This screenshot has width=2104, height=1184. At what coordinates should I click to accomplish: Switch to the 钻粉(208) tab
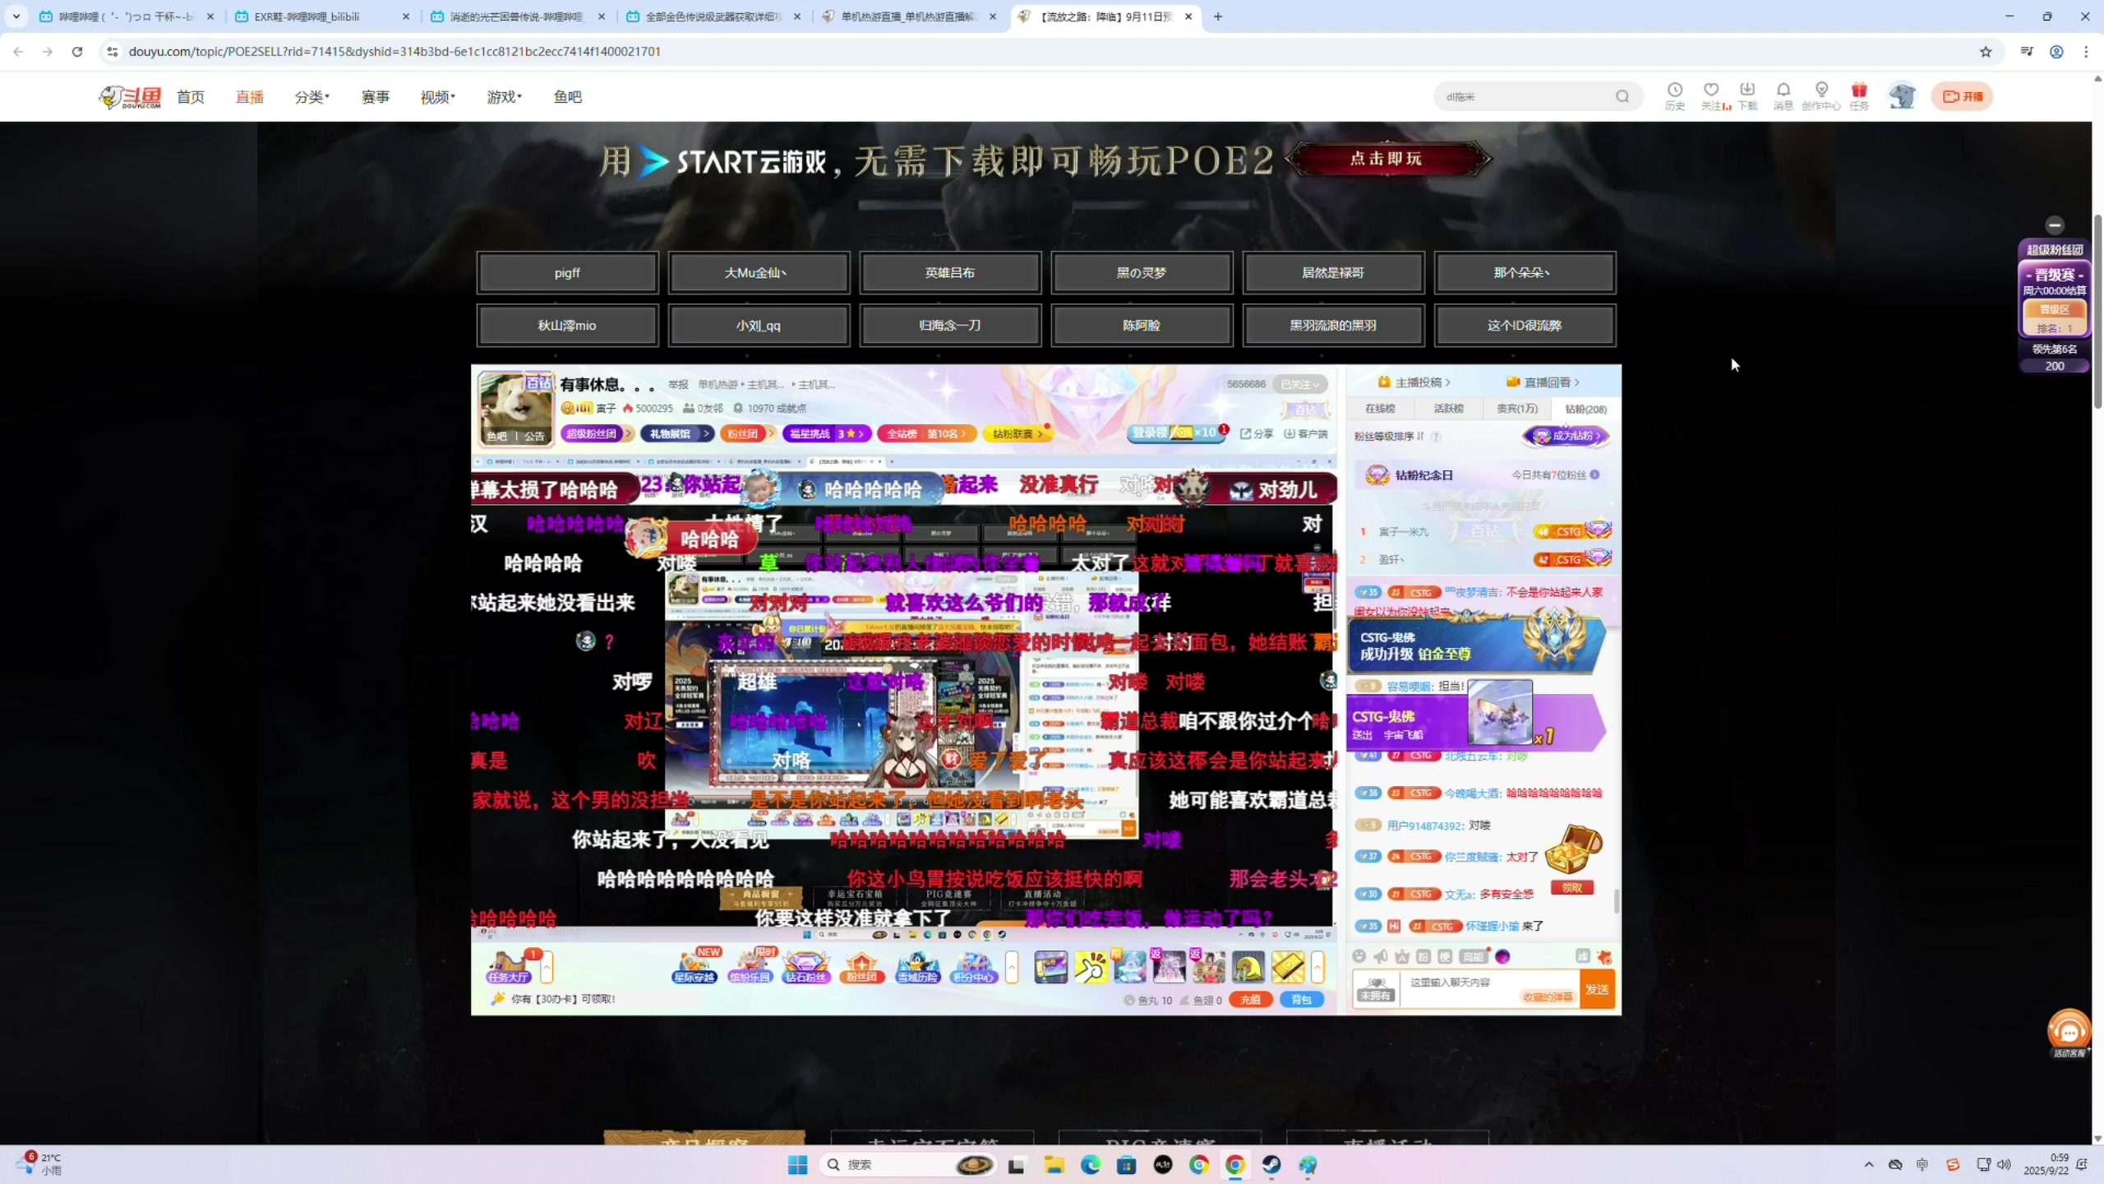pyautogui.click(x=1585, y=409)
